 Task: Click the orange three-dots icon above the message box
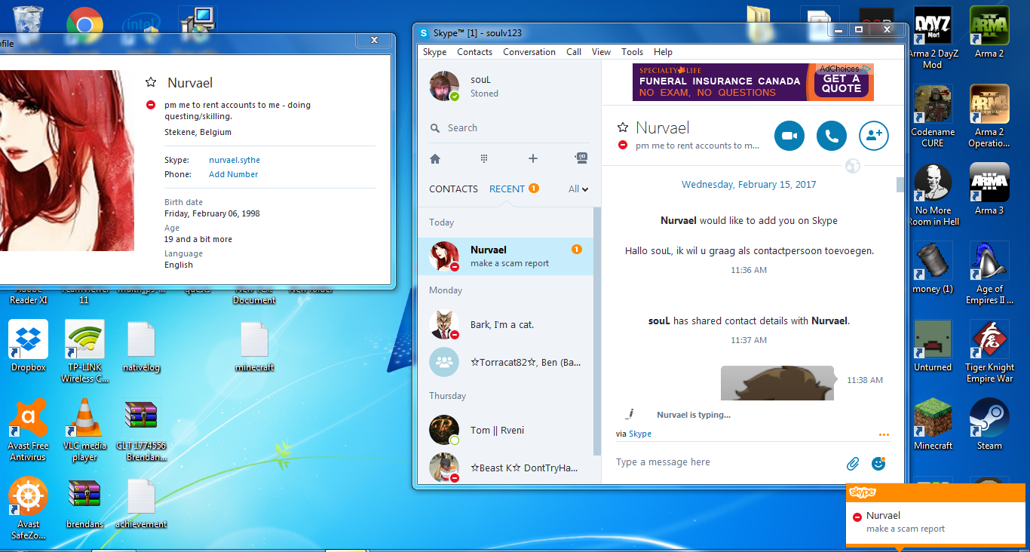click(884, 434)
